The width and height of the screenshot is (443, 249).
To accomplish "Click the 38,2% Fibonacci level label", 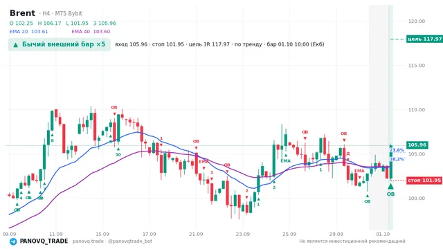I will point(397,159).
